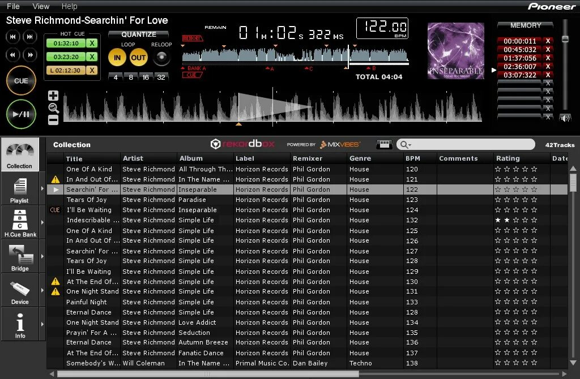Screen dimensions: 580x379
Task: Jump to hot cue 03:23:20
Action: (x=66, y=57)
